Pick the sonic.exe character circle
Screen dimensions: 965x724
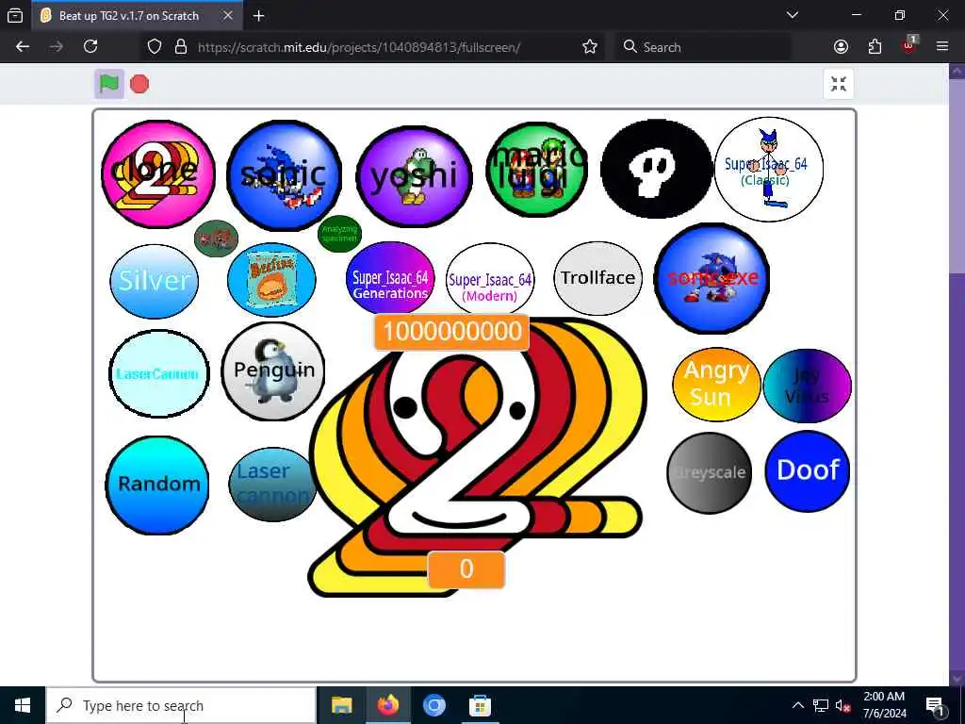[712, 278]
